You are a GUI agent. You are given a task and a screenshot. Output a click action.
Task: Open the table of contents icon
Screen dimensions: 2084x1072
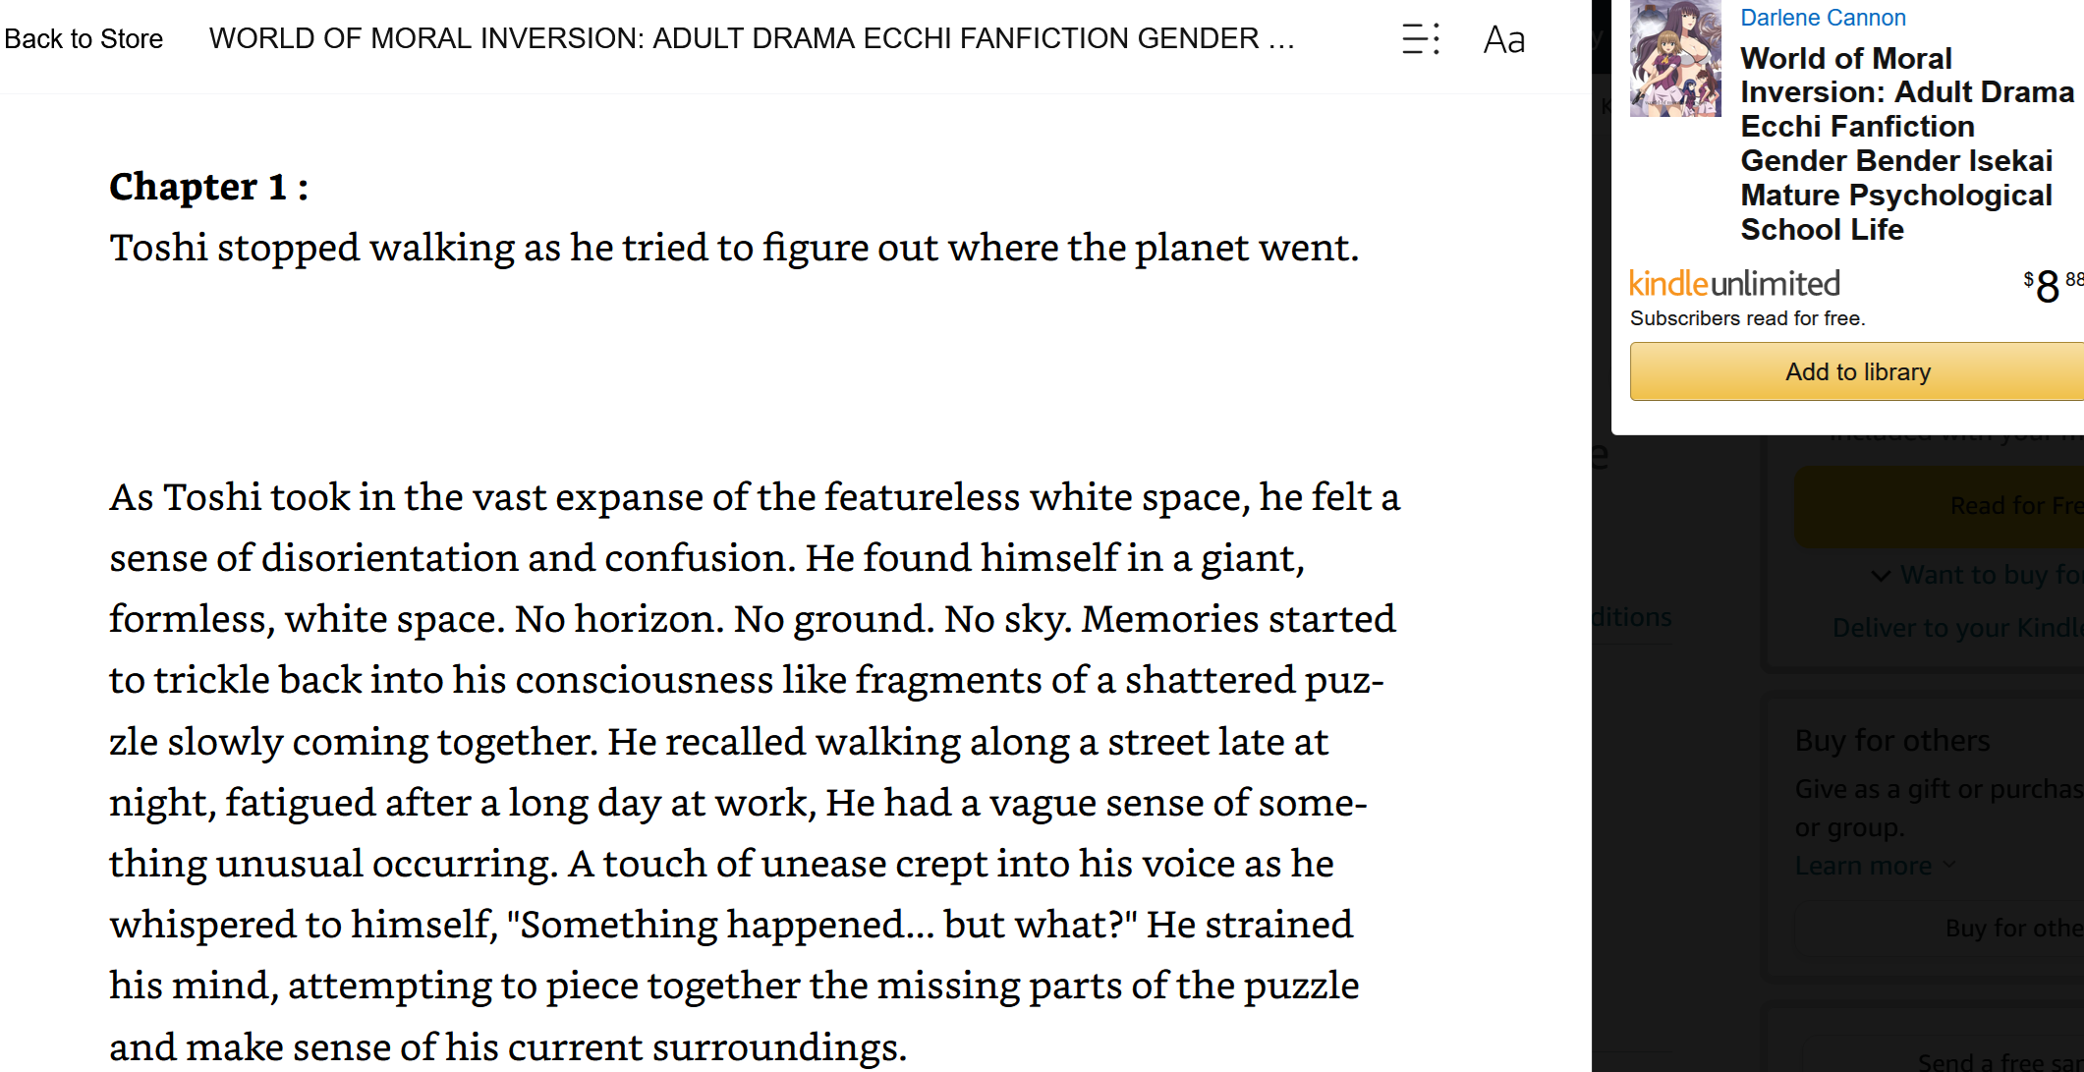(x=1420, y=39)
